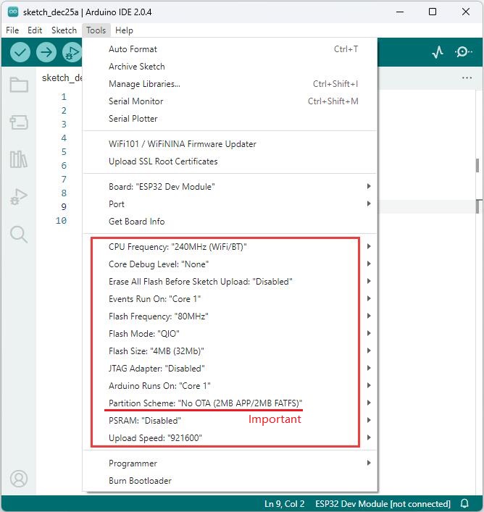Open account profile icon
This screenshot has width=484, height=512.
coord(19,479)
